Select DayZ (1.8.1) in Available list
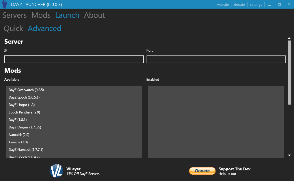The width and height of the screenshot is (294, 181). [74, 120]
